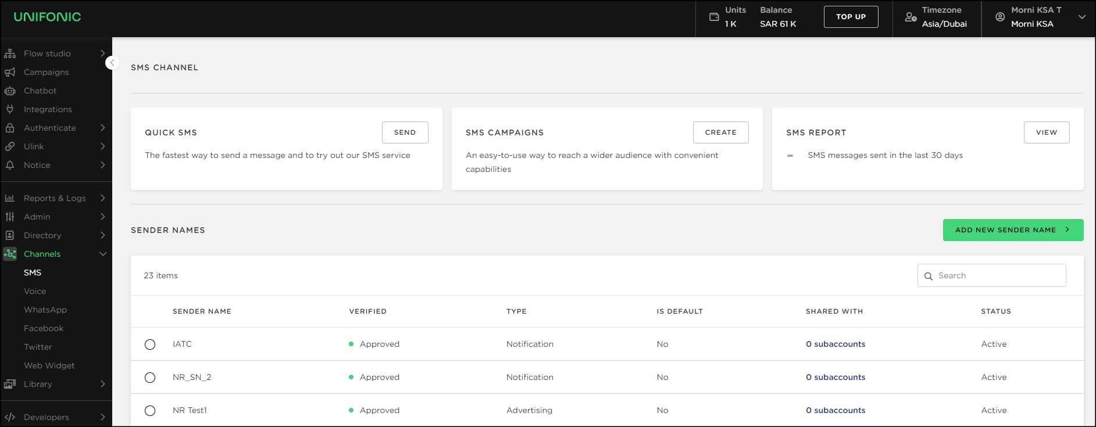1096x427 pixels.
Task: Click the Developers code icon
Action: 10,417
